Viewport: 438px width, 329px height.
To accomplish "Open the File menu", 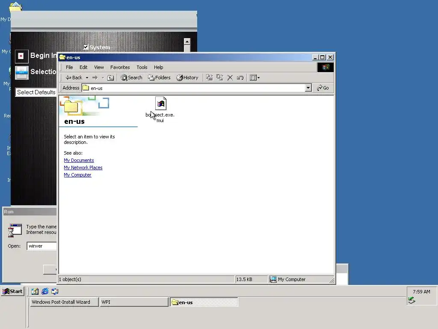I will point(69,67).
